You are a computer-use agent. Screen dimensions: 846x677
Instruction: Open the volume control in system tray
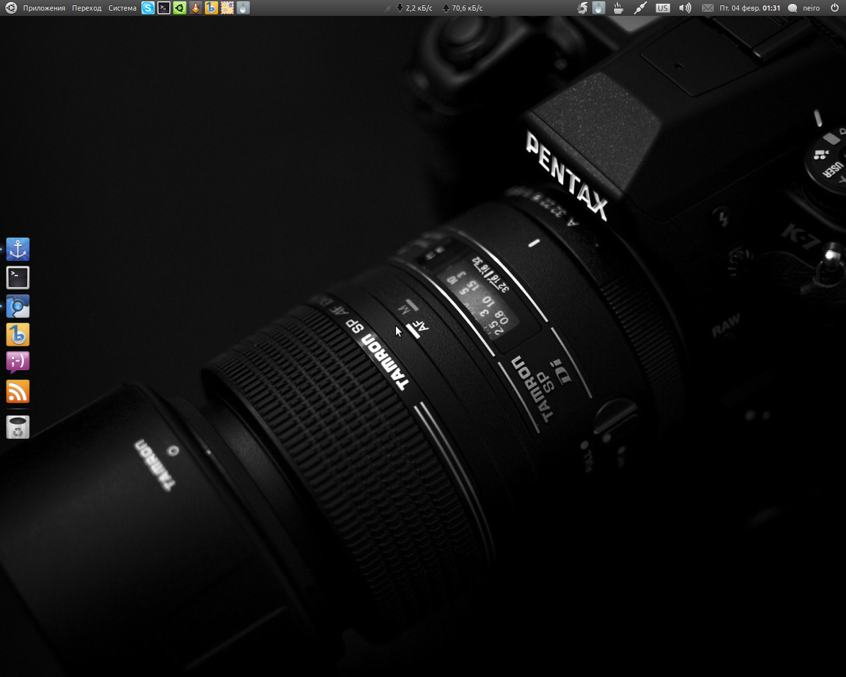pyautogui.click(x=685, y=8)
